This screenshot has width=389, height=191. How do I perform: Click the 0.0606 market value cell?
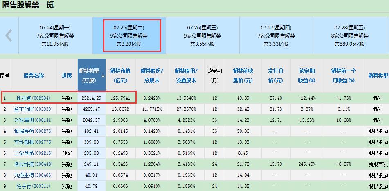120,186
